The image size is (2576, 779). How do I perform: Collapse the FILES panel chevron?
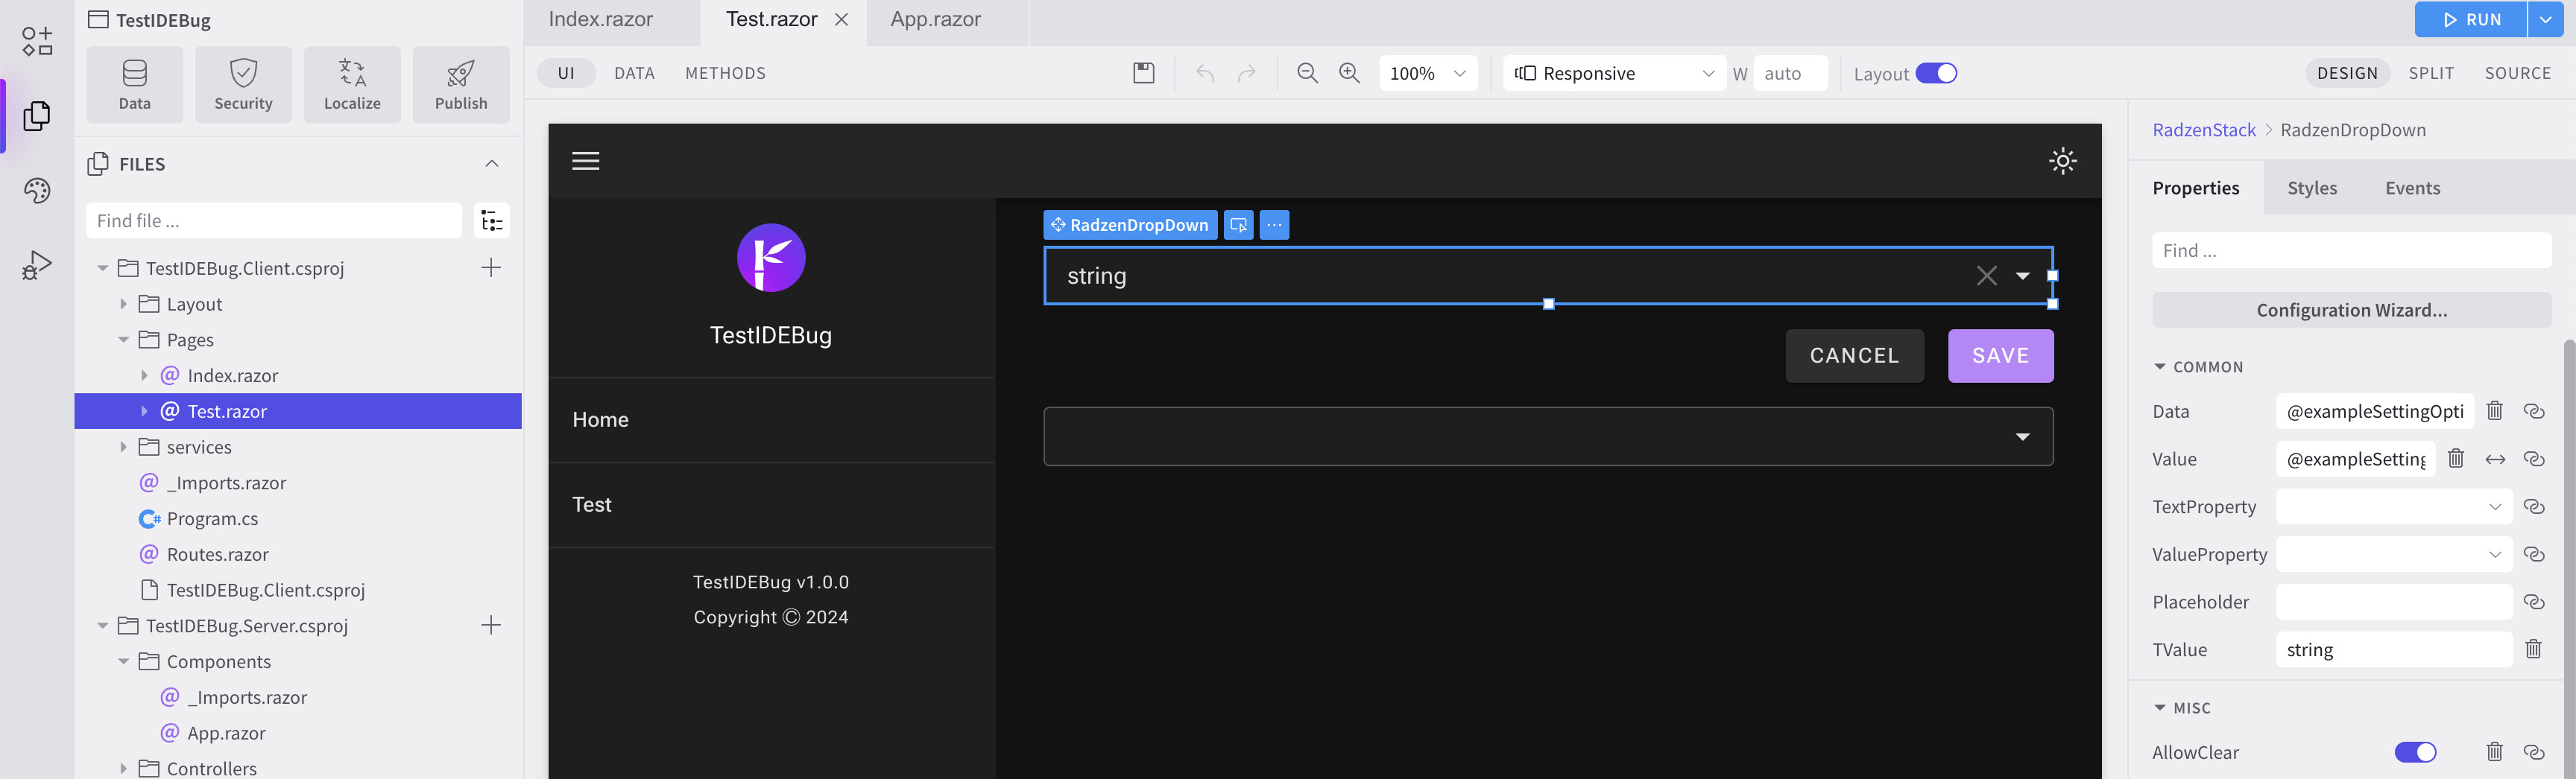click(492, 164)
